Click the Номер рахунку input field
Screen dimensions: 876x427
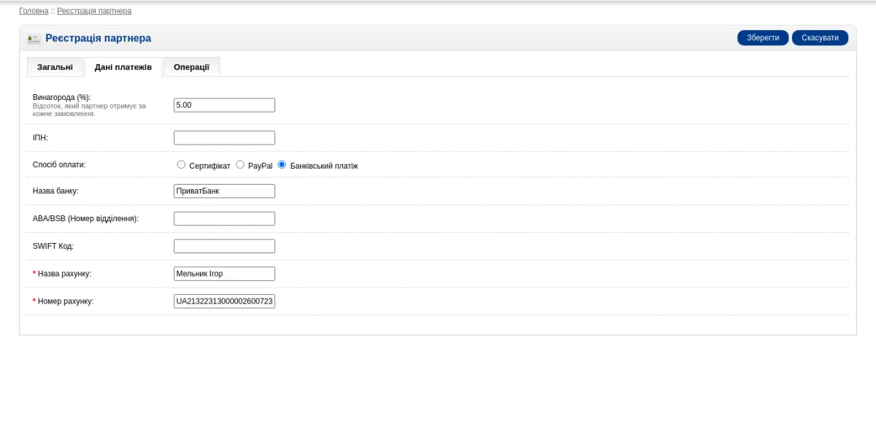pyautogui.click(x=224, y=301)
